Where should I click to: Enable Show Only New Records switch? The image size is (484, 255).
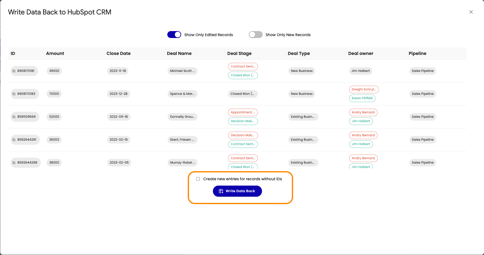pos(255,35)
